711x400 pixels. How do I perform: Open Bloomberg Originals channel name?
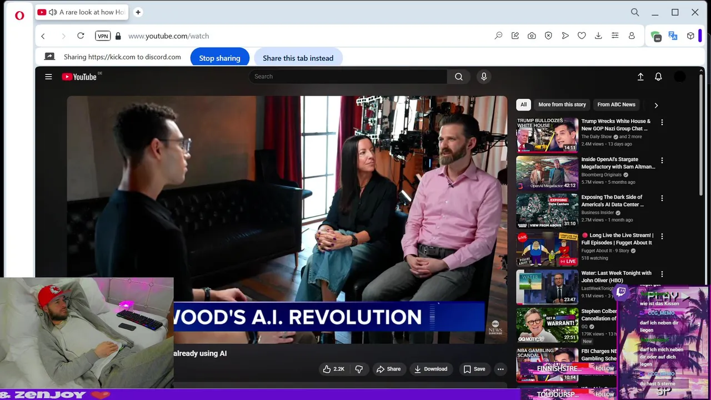[602, 175]
